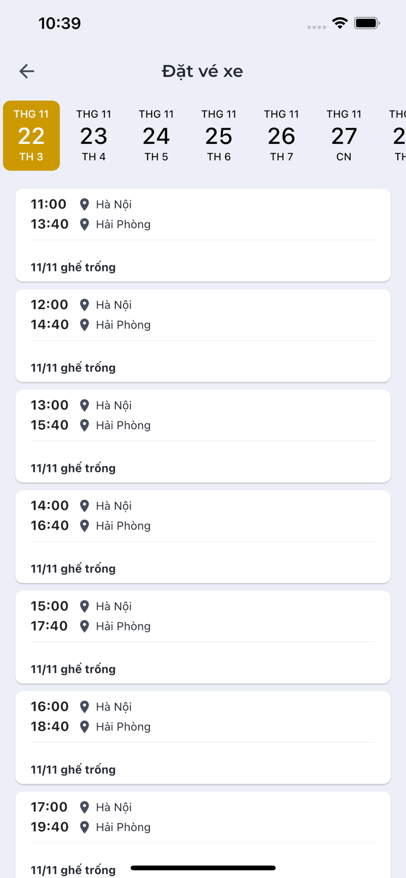Tap the location pin beside 15:40 Hải Phòng

84,425
